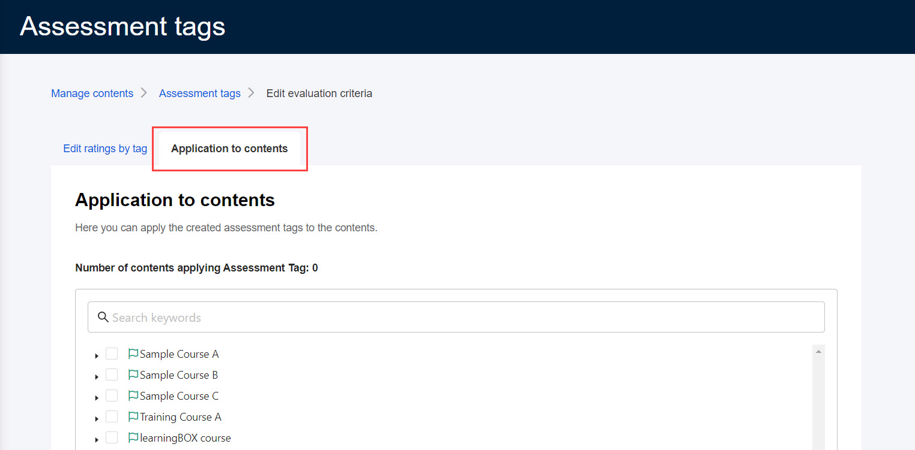Click the flag icon beside Sample Course B

point(133,375)
